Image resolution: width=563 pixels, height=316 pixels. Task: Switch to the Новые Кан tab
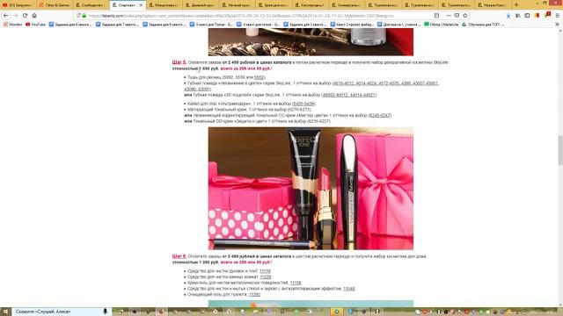click(494, 5)
